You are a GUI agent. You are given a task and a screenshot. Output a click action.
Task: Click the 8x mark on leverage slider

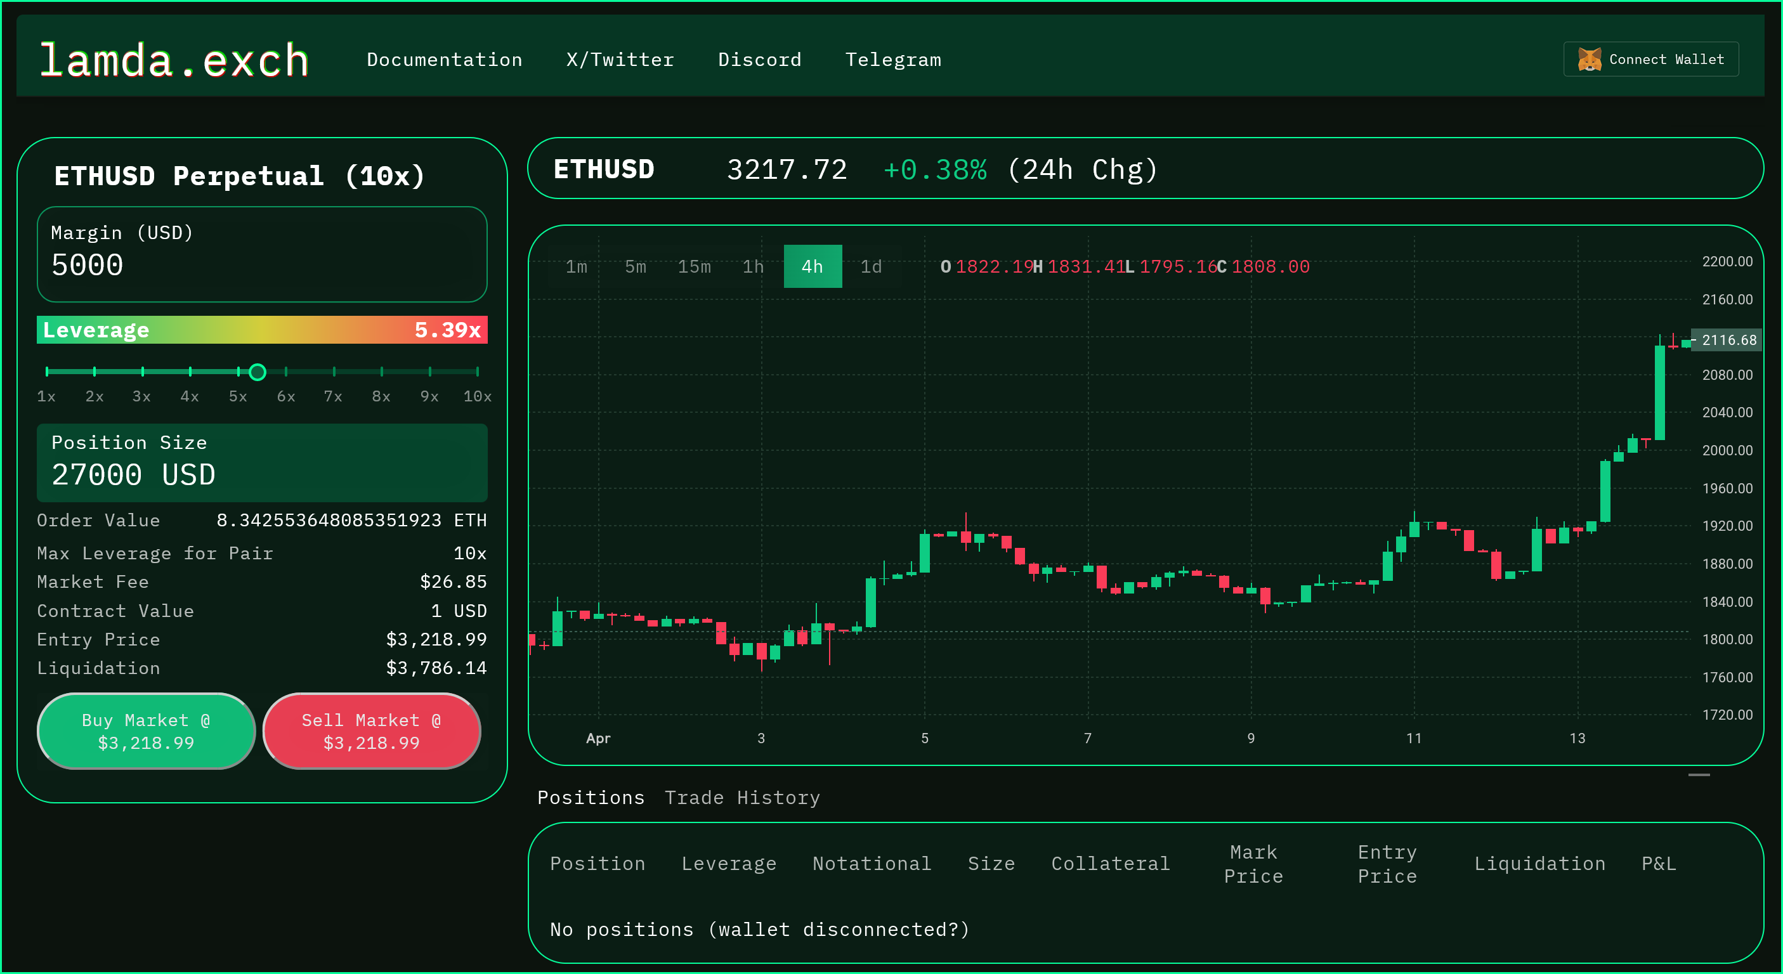381,372
